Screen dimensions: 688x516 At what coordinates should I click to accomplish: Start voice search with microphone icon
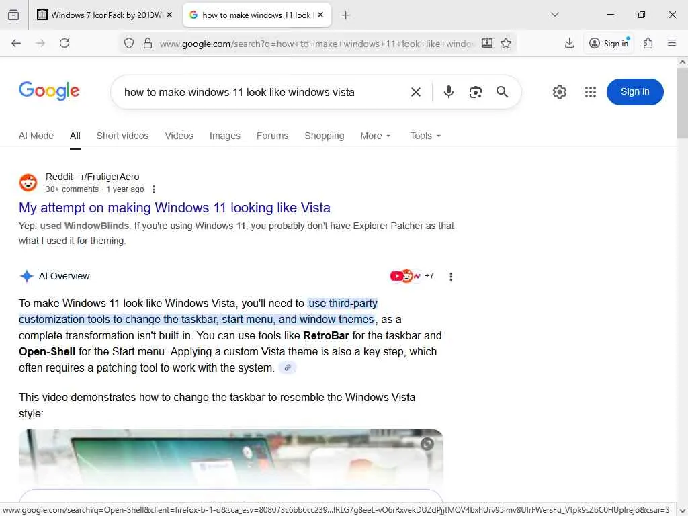(448, 91)
